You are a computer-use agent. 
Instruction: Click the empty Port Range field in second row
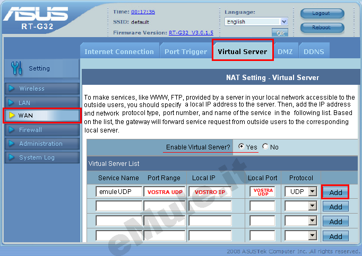[x=165, y=206]
